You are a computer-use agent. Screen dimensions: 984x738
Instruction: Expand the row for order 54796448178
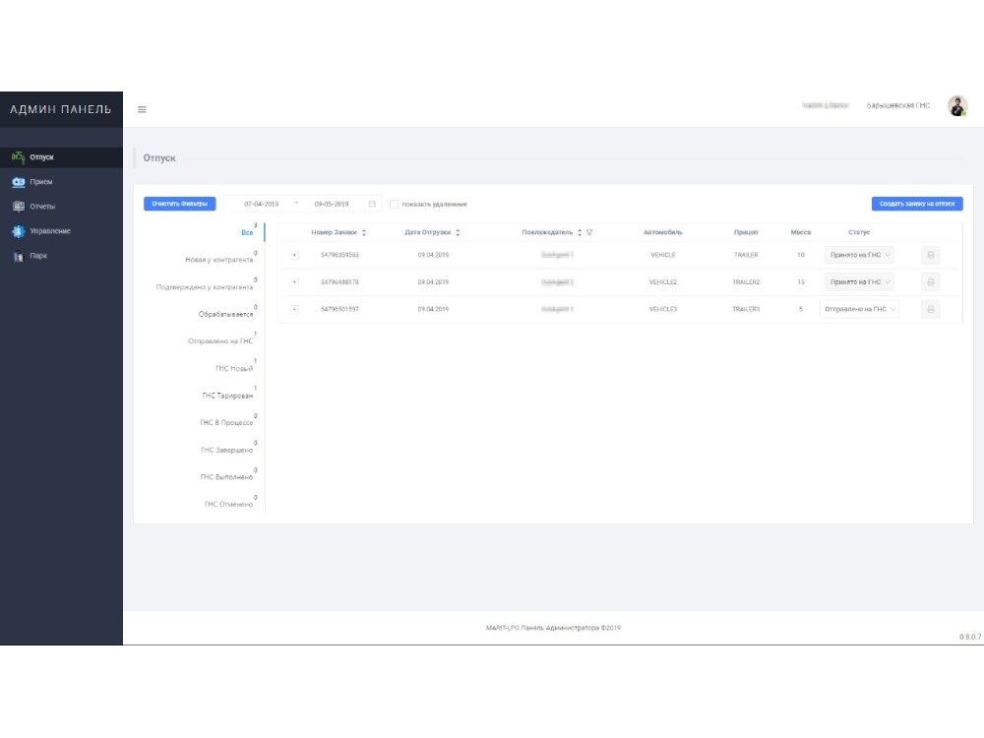(x=294, y=282)
